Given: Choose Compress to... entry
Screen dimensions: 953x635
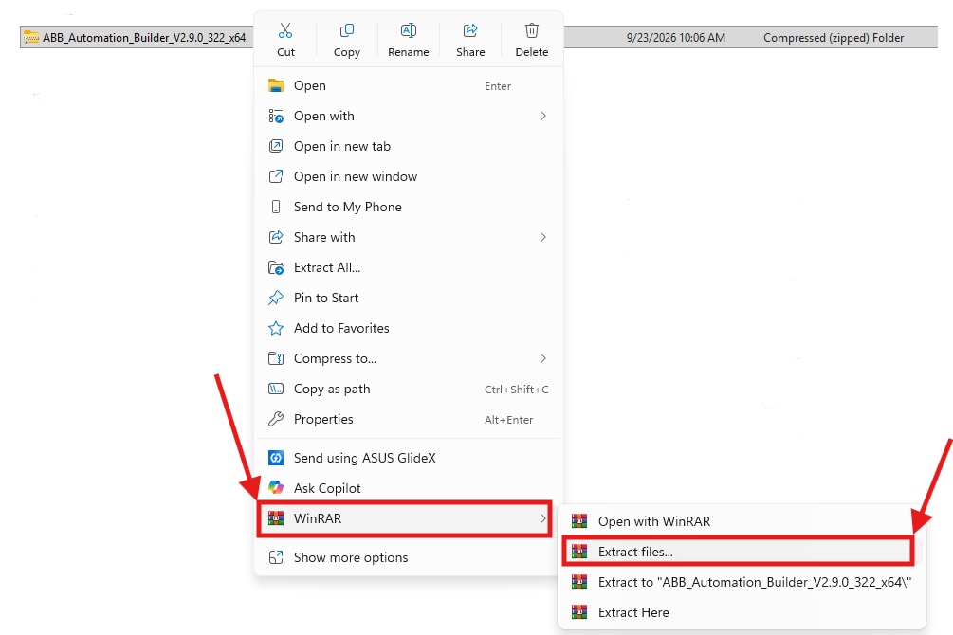Looking at the screenshot, I should [409, 358].
